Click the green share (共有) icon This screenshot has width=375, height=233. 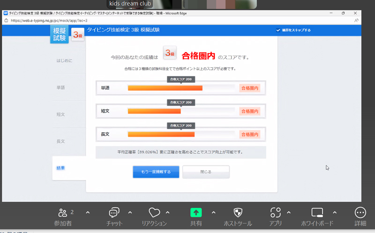click(x=196, y=212)
